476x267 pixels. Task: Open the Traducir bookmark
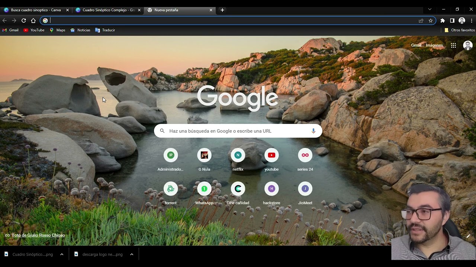pos(105,30)
